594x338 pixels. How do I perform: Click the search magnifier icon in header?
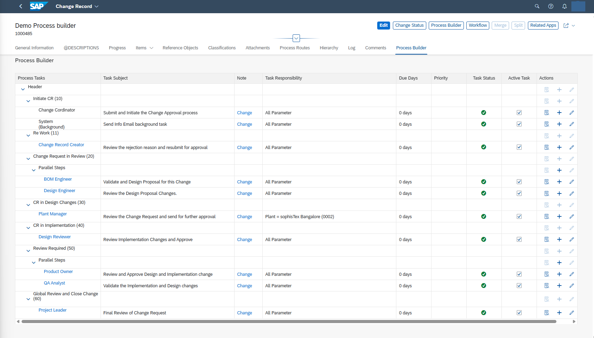[537, 6]
